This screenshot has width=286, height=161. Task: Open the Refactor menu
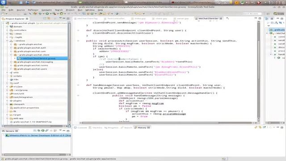33,10
